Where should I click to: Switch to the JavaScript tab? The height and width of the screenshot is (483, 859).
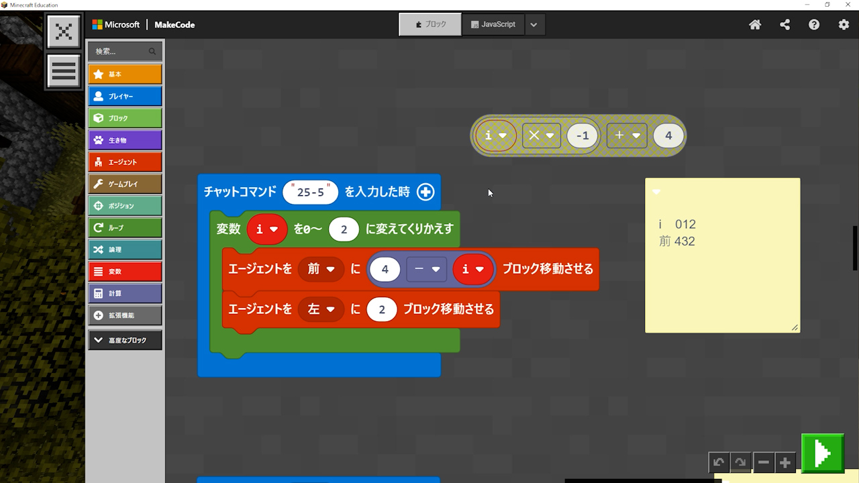click(x=493, y=24)
